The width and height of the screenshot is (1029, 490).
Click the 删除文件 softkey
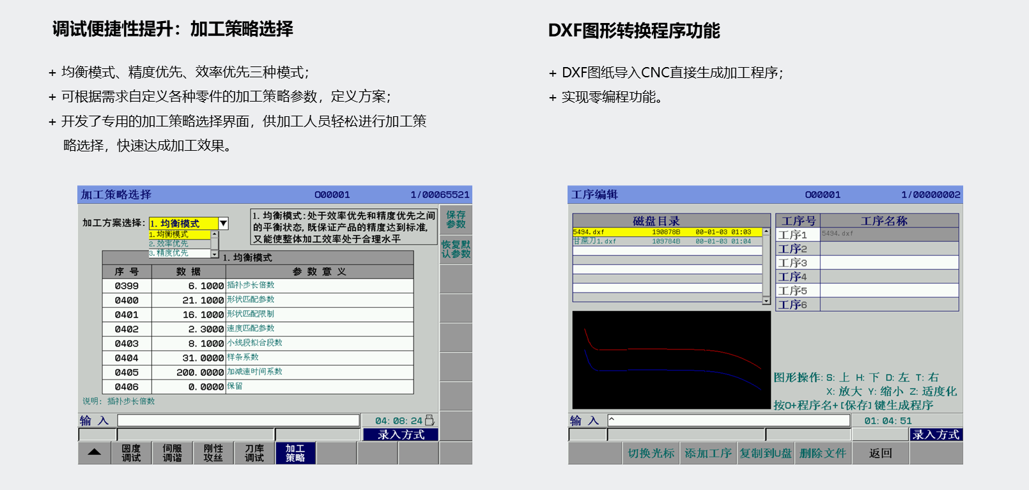[822, 453]
